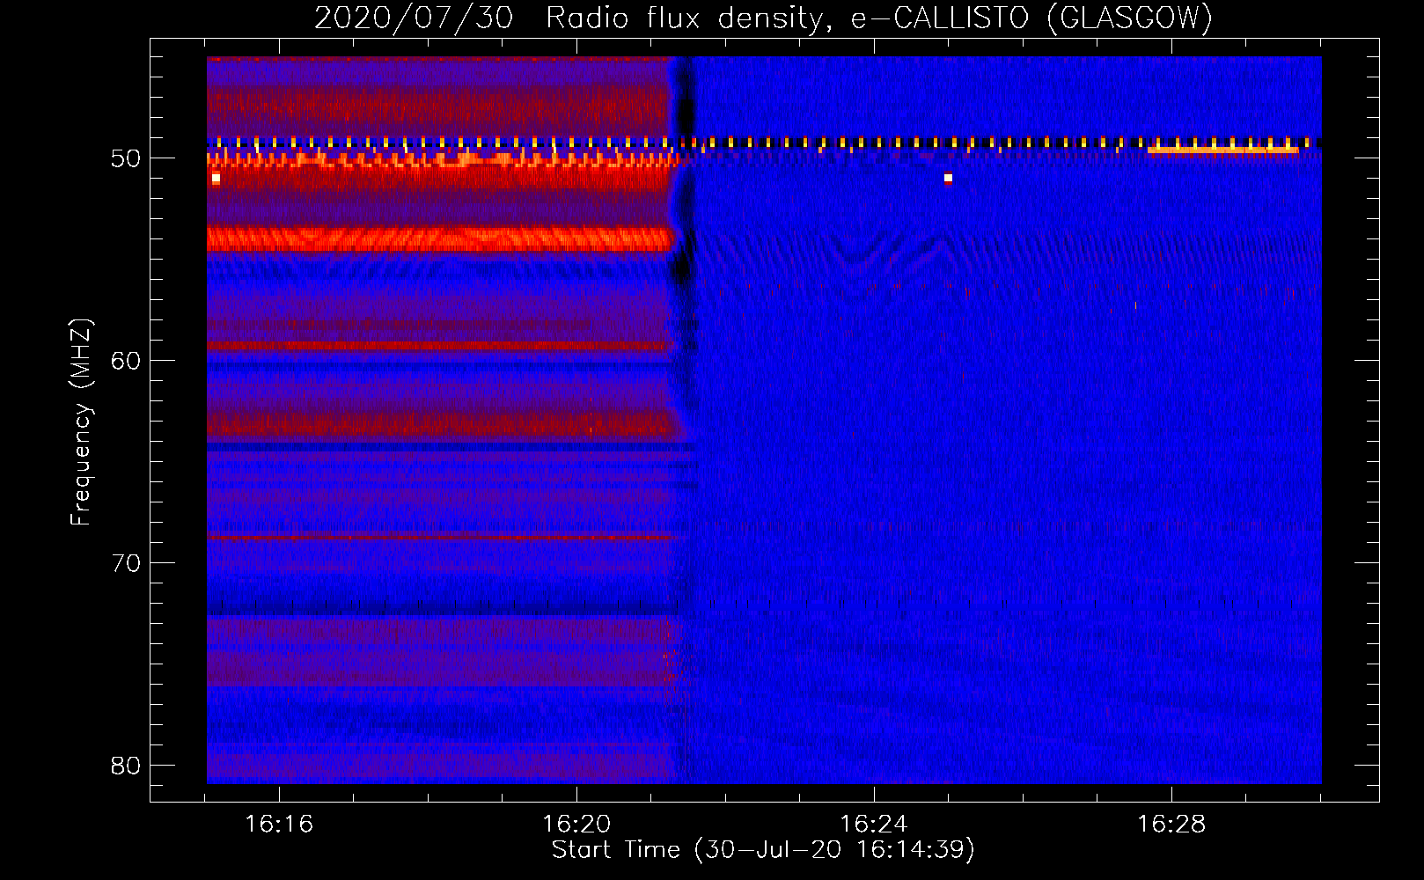Viewport: 1424px width, 880px height.
Task: Click the 60 frequency tick label
Action: [x=126, y=361]
